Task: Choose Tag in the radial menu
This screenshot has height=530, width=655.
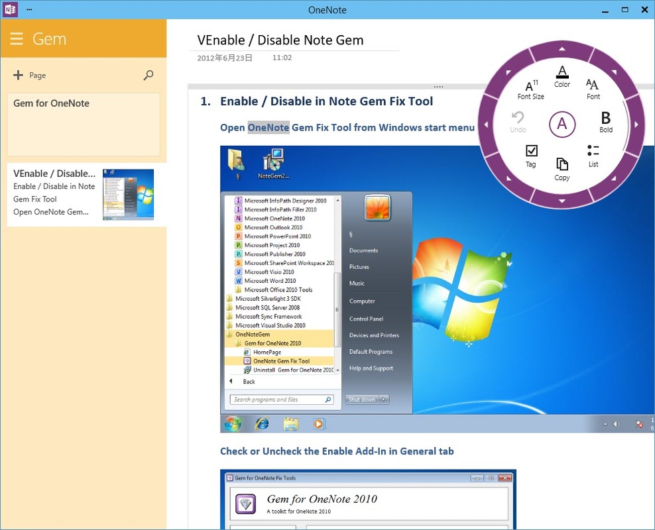Action: click(531, 156)
